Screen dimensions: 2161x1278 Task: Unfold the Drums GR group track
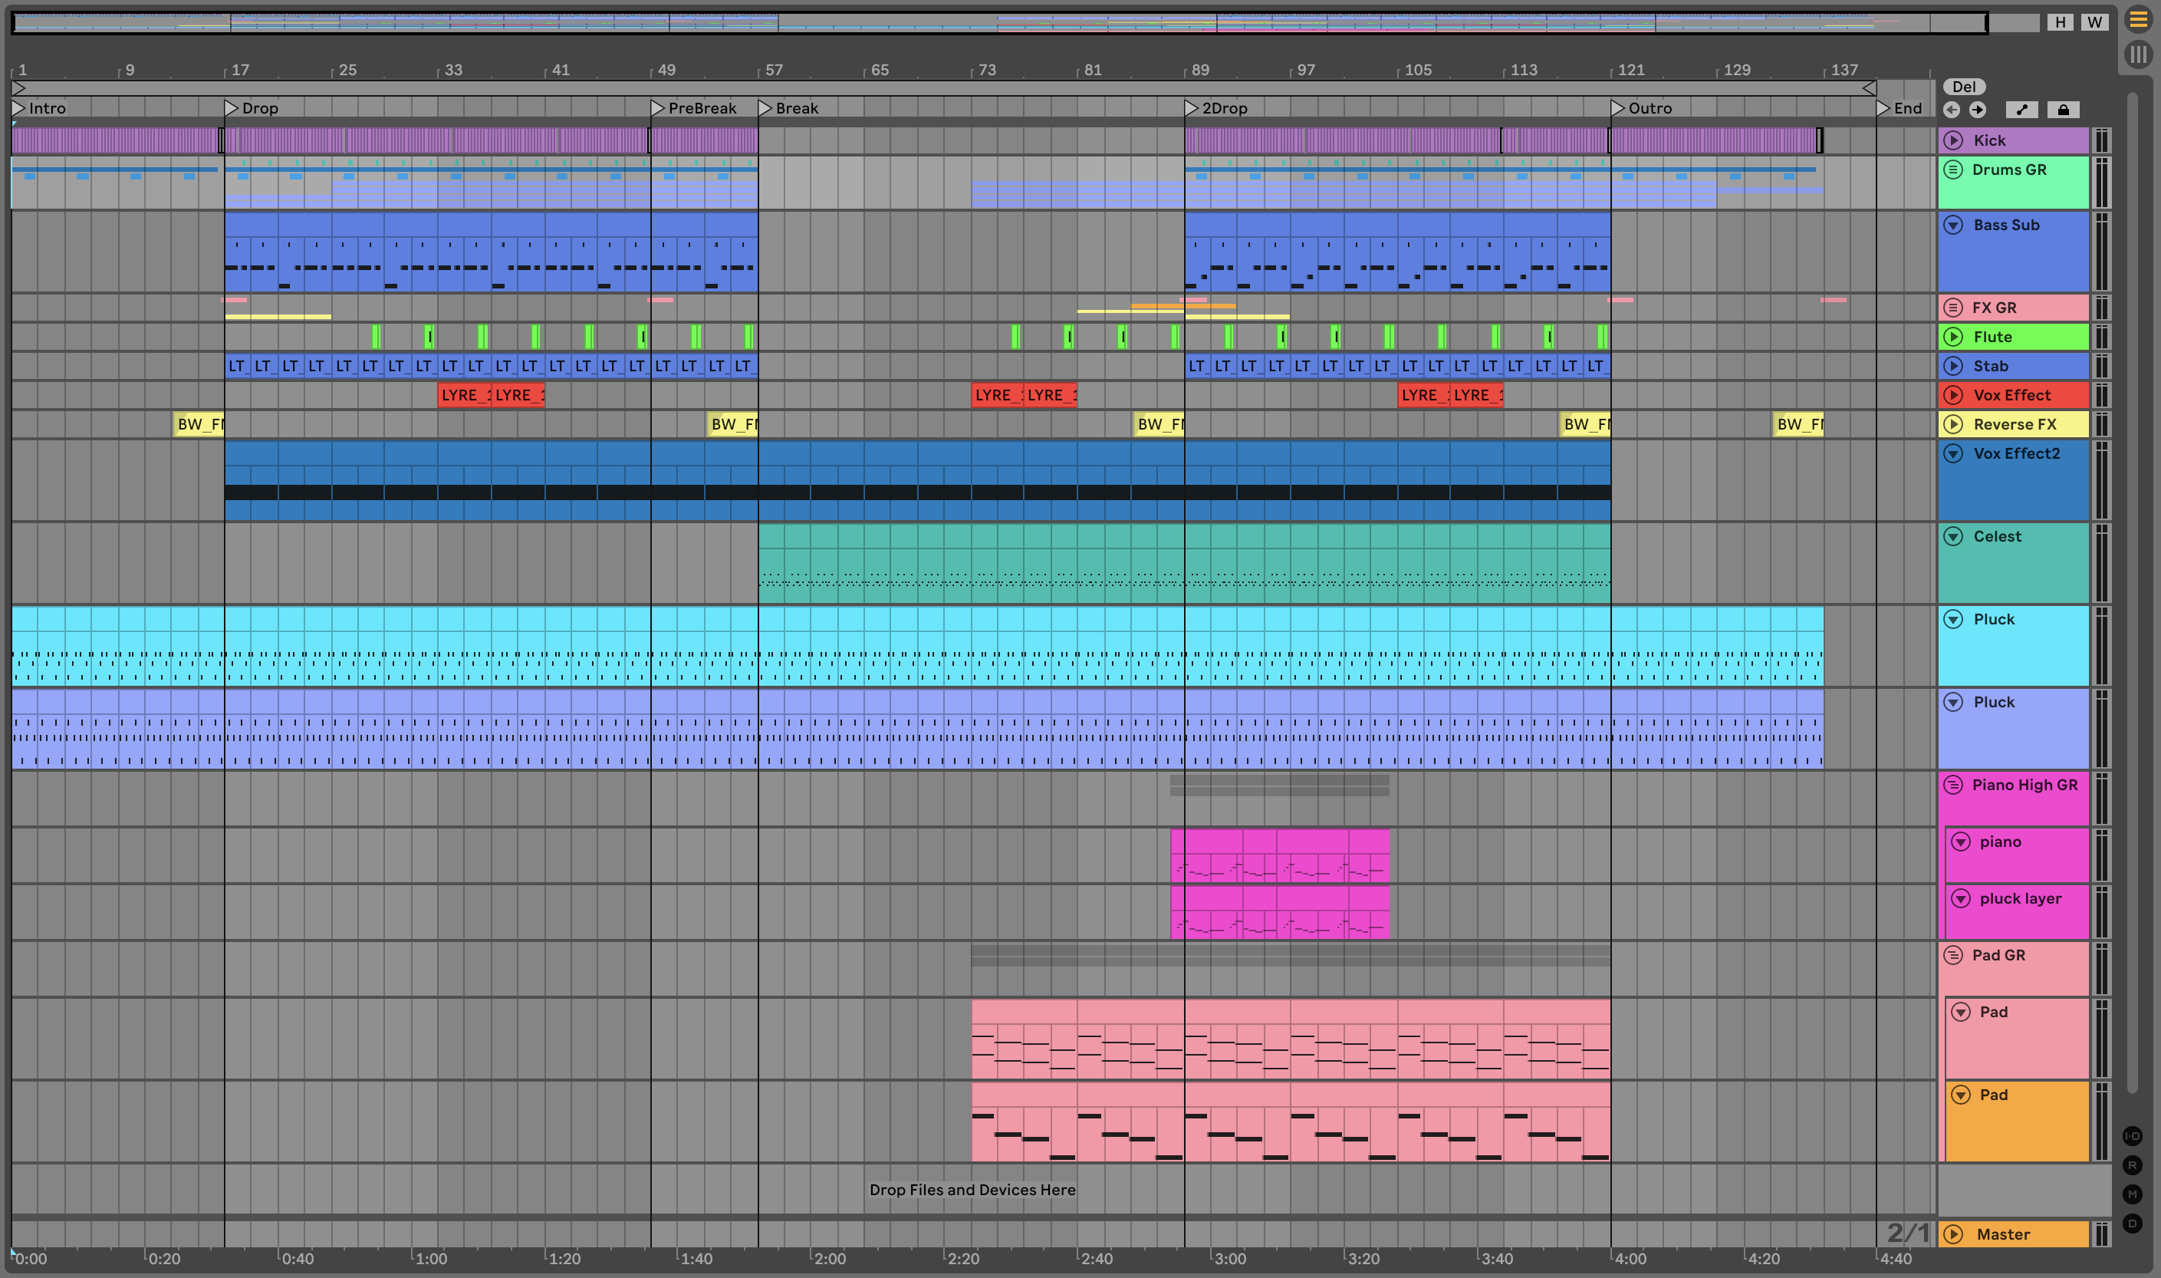click(x=1952, y=170)
